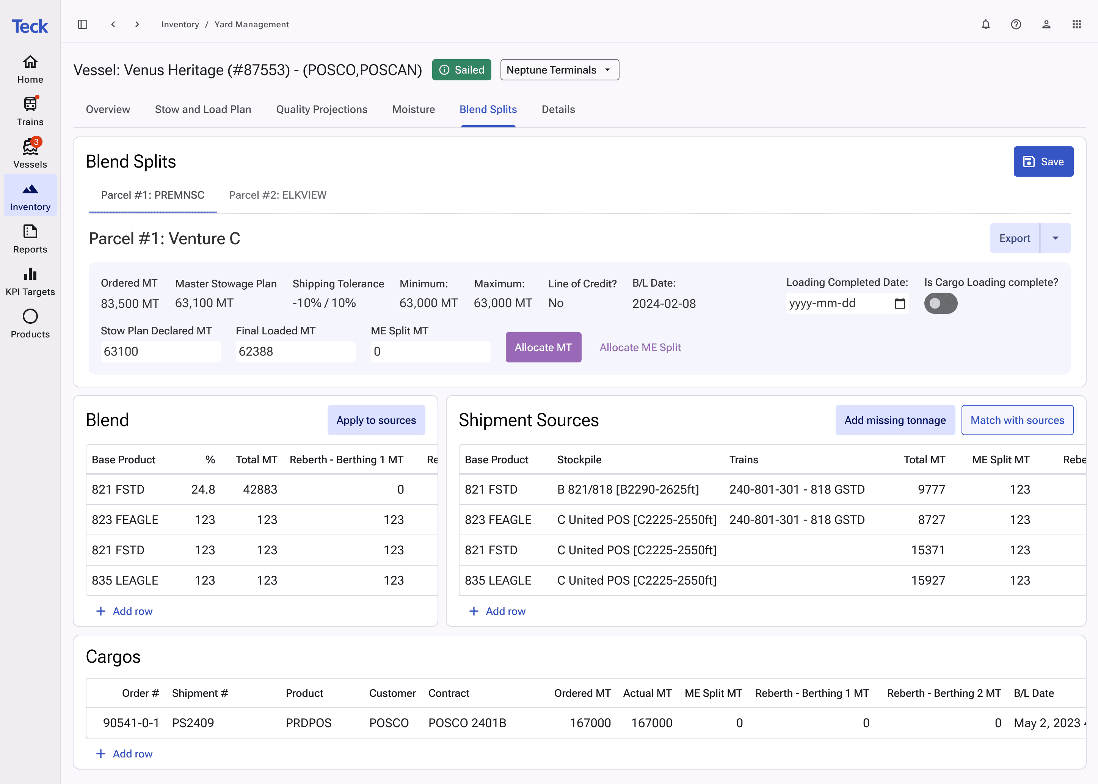Expand the Export options arrow
The image size is (1098, 784).
click(x=1056, y=238)
